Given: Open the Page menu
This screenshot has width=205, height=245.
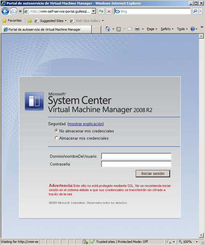Looking at the screenshot, I should (152, 29).
